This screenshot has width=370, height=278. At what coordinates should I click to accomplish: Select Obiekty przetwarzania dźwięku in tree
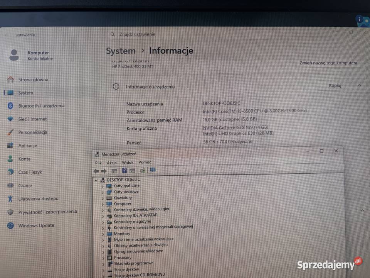coord(141,245)
